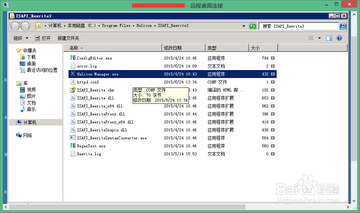The image size is (360, 213).
Task: Select the Helicon Manager.exe icon
Action: point(73,74)
